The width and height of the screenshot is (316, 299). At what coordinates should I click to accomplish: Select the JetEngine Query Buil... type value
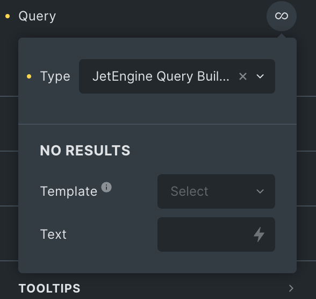tap(161, 76)
